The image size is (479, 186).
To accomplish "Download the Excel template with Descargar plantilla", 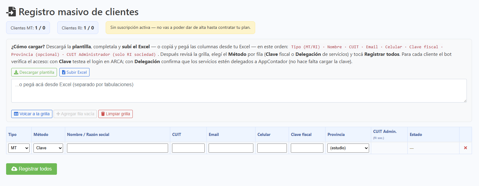I will click(34, 72).
